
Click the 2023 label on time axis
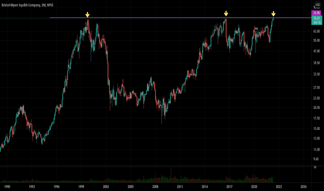point(279,187)
